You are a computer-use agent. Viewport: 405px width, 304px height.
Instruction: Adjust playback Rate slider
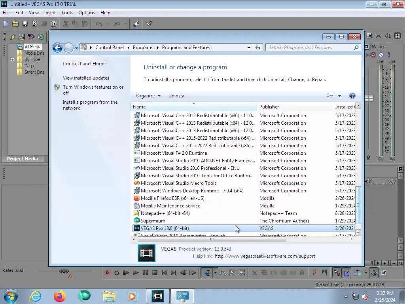point(64,271)
